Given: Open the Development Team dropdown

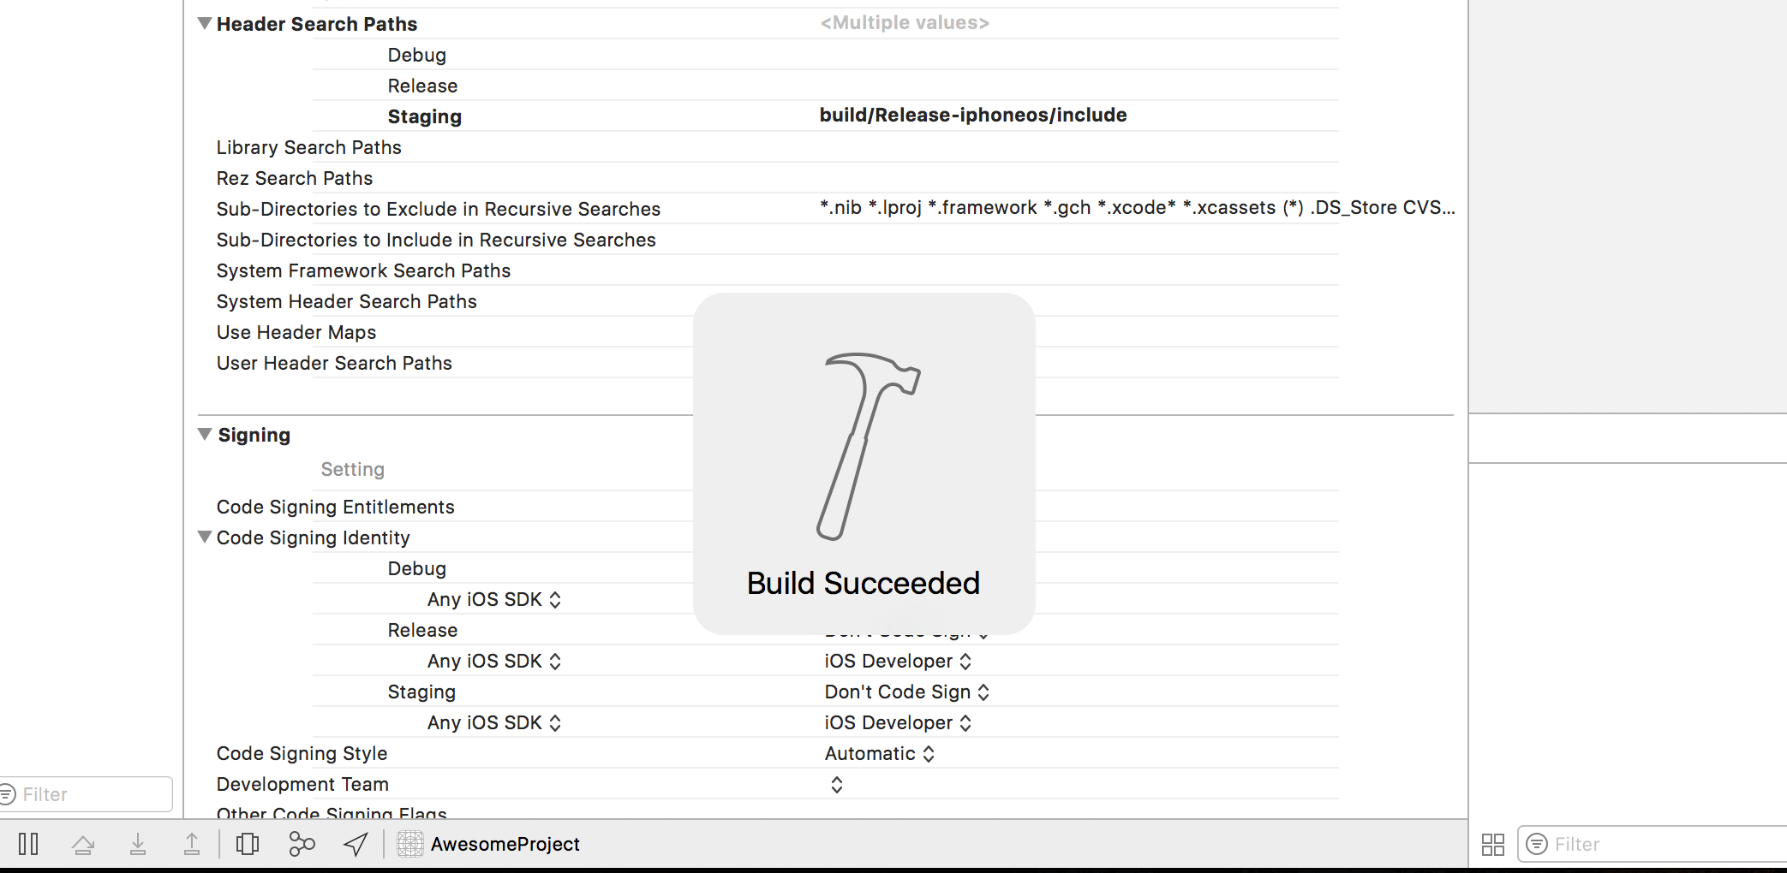Looking at the screenshot, I should click(x=835, y=784).
